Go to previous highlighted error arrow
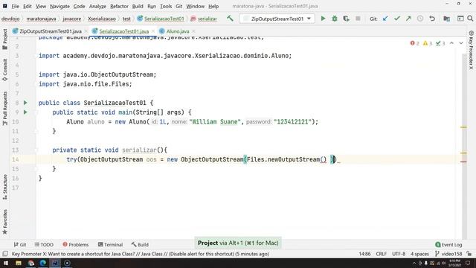Viewport: 476px width, 268px height. click(x=451, y=43)
